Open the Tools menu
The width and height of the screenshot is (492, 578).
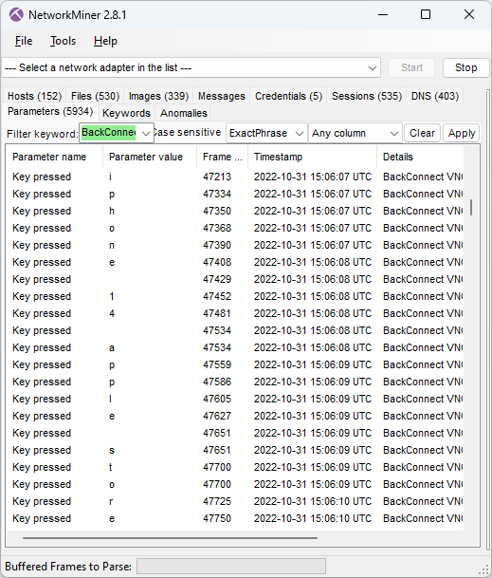click(x=63, y=41)
